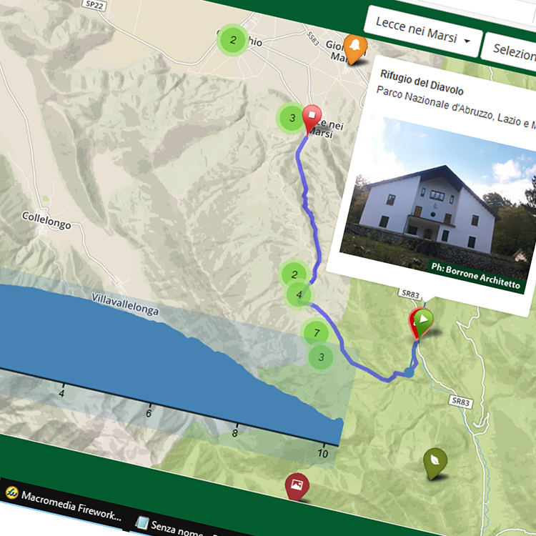536x536 pixels.
Task: Click the Villavallelonga town label
Action: click(125, 304)
